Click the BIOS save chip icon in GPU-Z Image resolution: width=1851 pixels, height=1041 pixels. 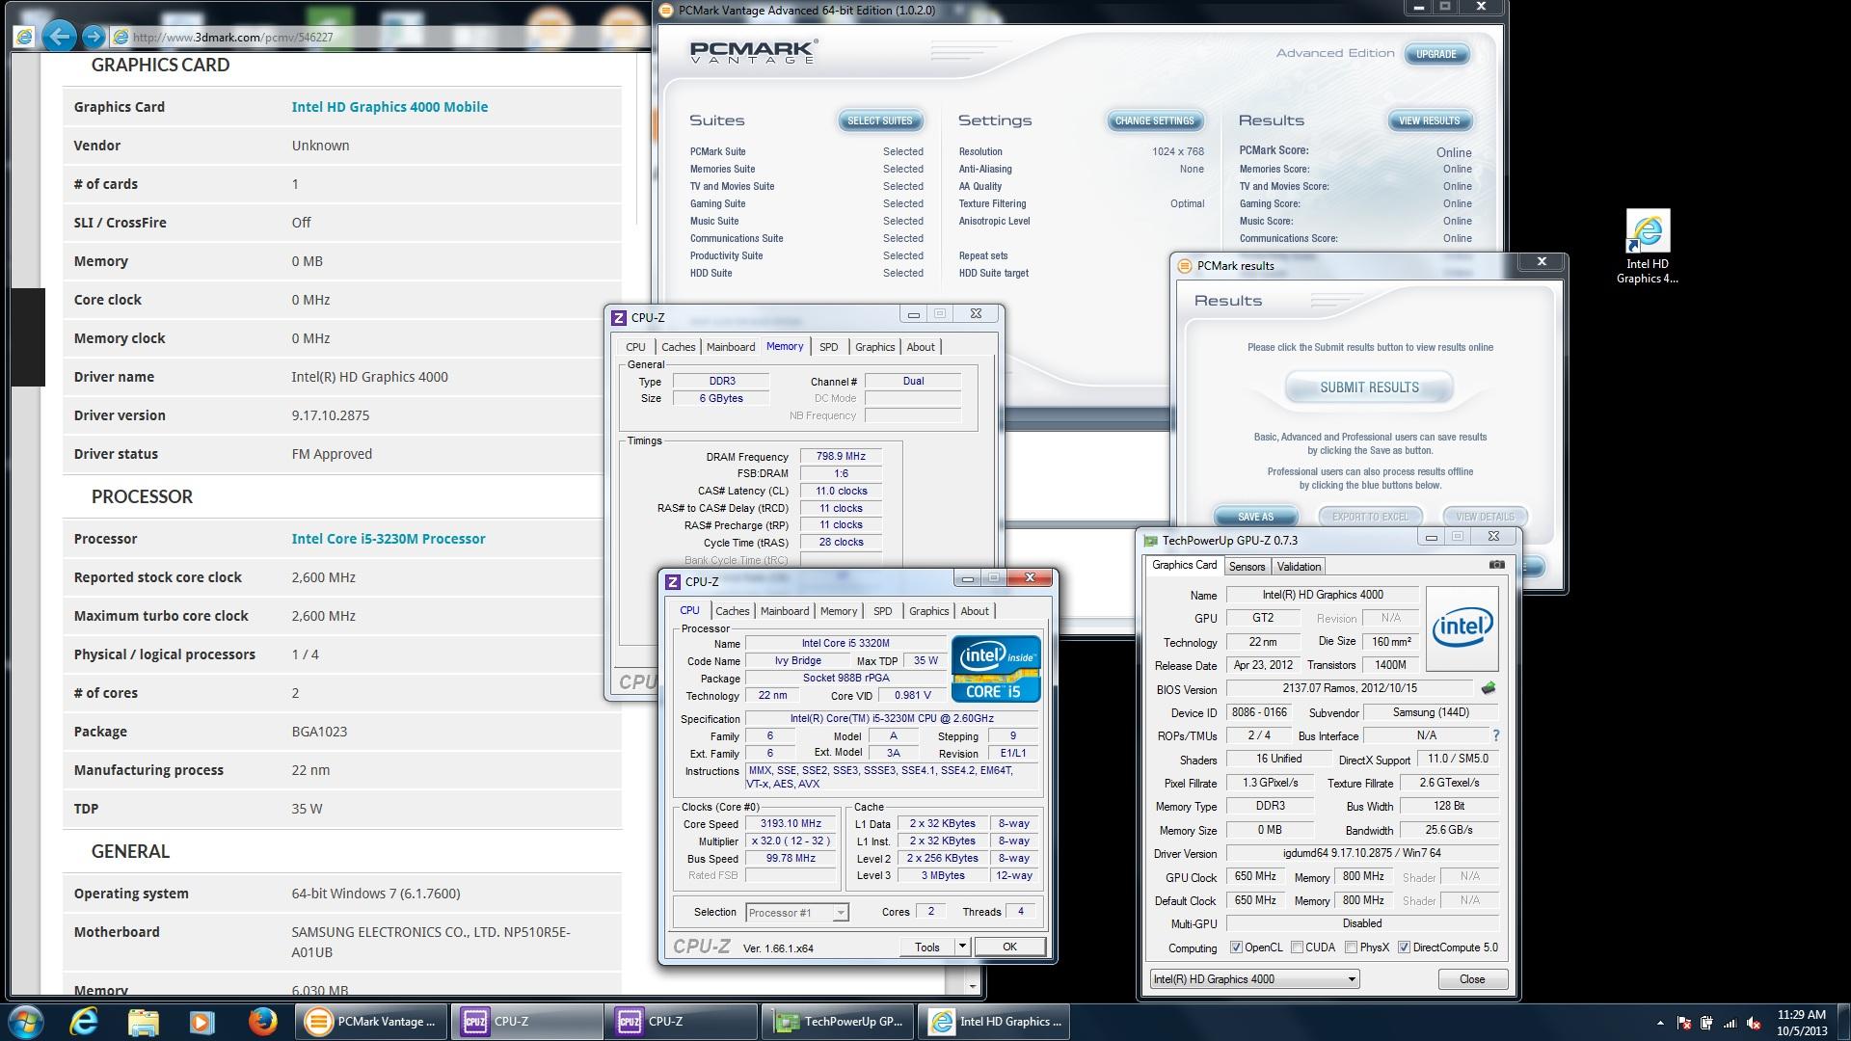coord(1489,688)
